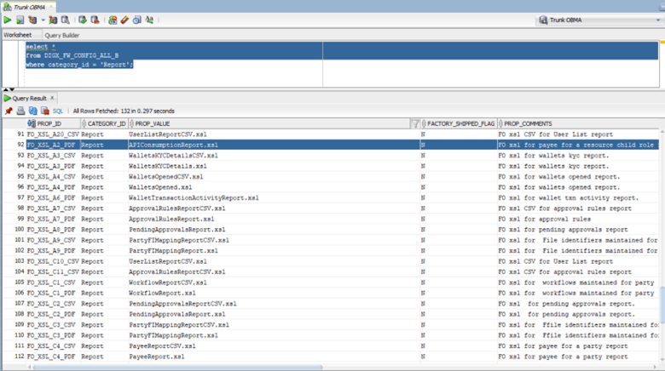Click the PROP_ID column header icon

[31, 123]
